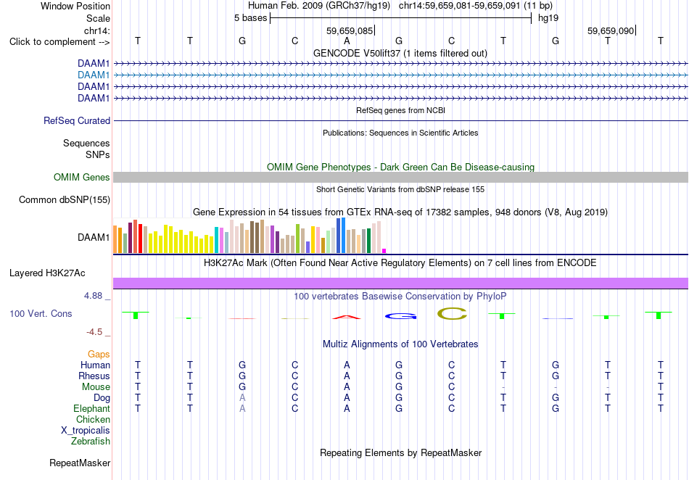
Task: Click the blue G conservation logo letter
Action: coord(400,316)
